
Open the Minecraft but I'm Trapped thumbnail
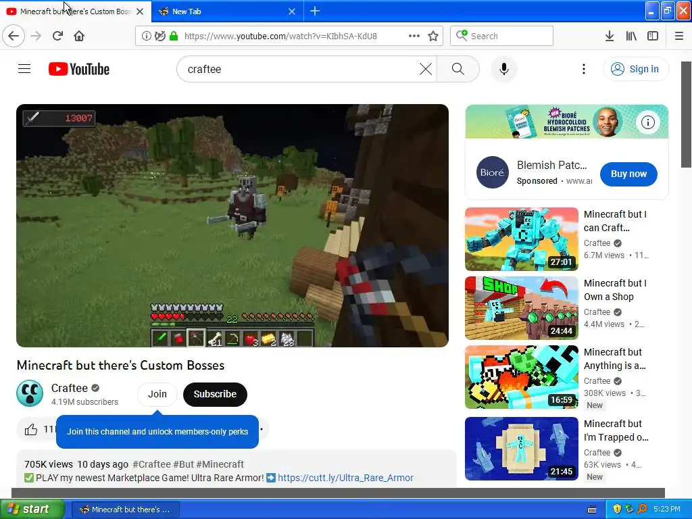[x=521, y=449]
